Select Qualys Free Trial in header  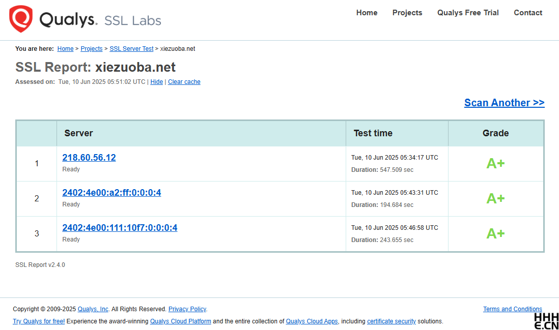(x=468, y=13)
